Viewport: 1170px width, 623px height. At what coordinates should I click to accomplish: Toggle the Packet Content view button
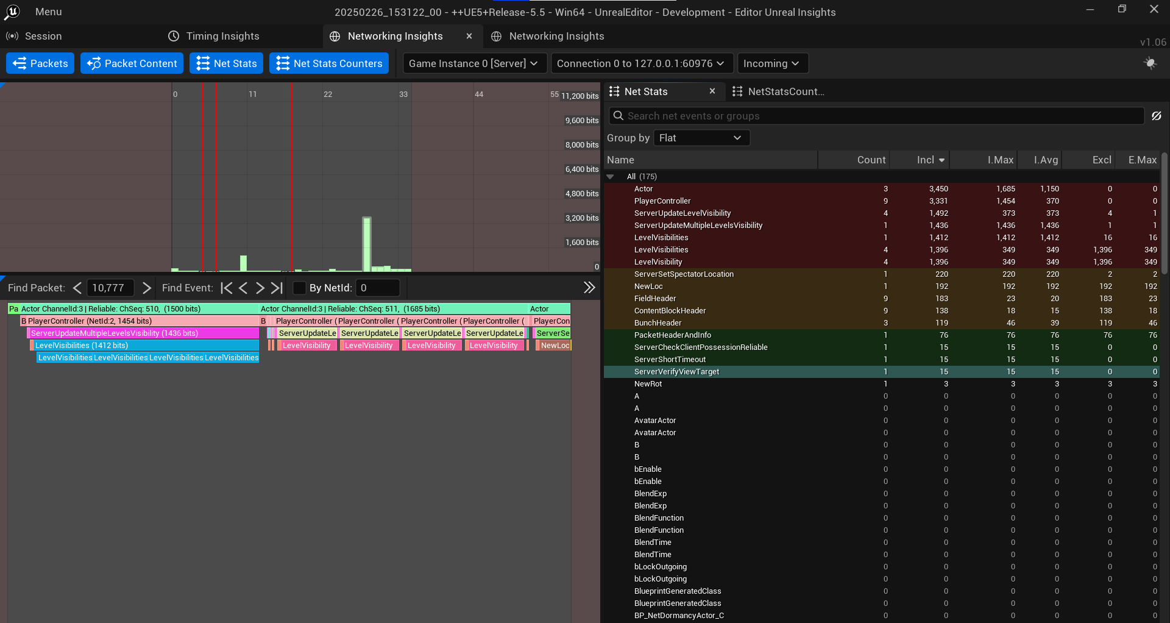point(132,63)
